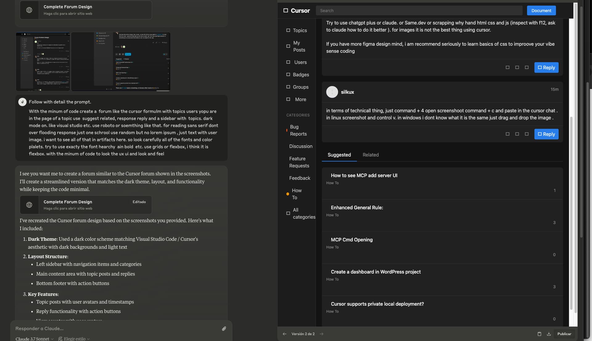Click third action icon on the top post
Image resolution: width=592 pixels, height=341 pixels.
pos(527,67)
